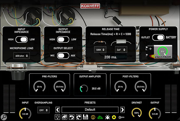Open the 100K resistor value dropdown
Image resolution: width=180 pixels, height=121 pixels.
[x=100, y=50]
